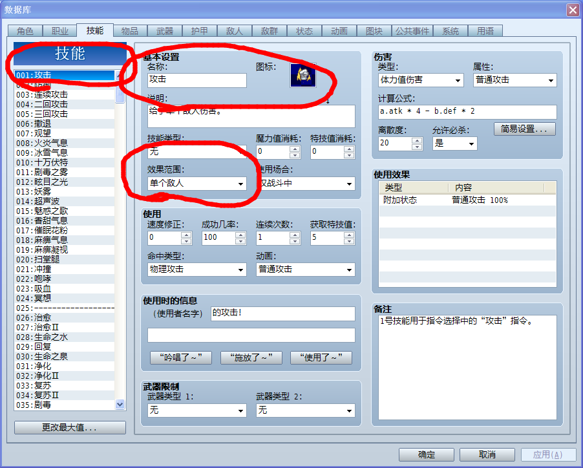Click the 的攻击! message field
Viewport: 583px width, 468px height.
pyautogui.click(x=283, y=314)
